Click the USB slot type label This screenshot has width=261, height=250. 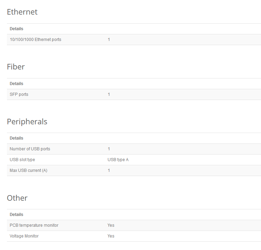coord(22,160)
